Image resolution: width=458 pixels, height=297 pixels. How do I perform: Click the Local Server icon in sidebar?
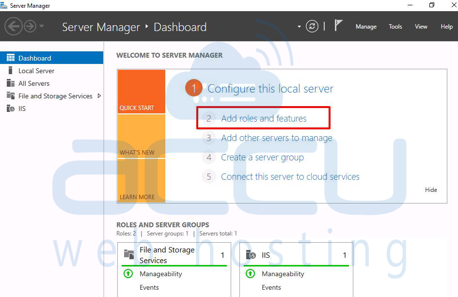11,70
